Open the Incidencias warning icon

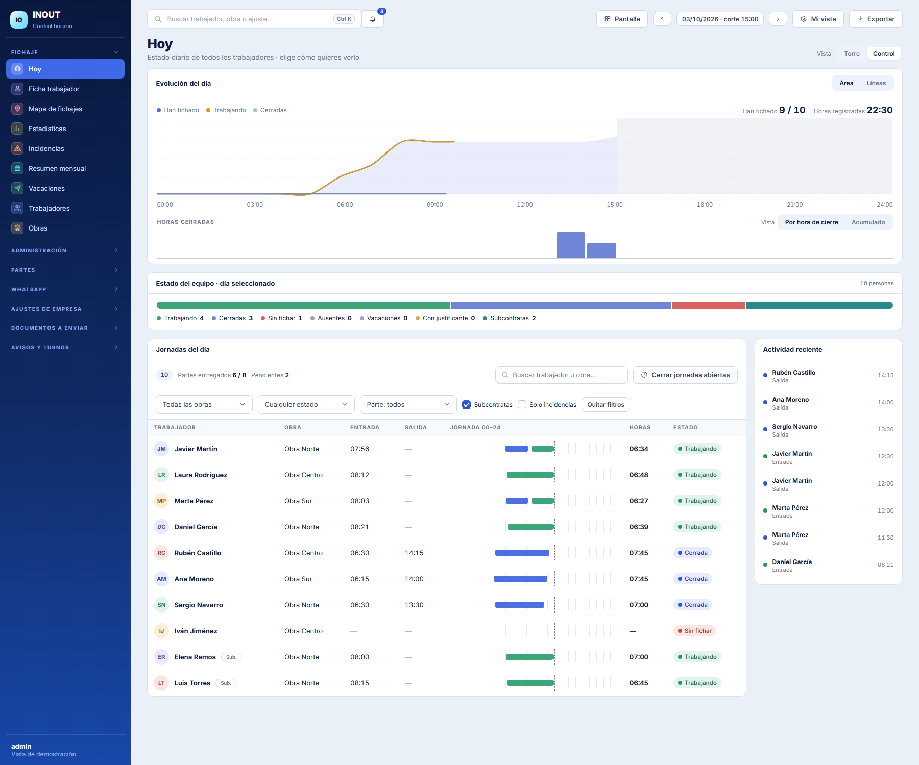pyautogui.click(x=17, y=148)
